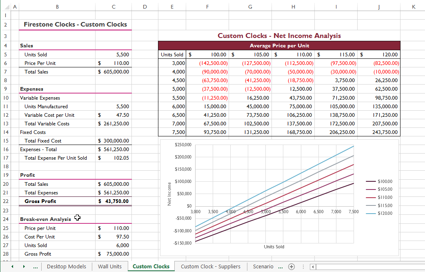Click the vertical ellipsis beside the scrollbar
Screen dimensions: 425x272
point(303,266)
